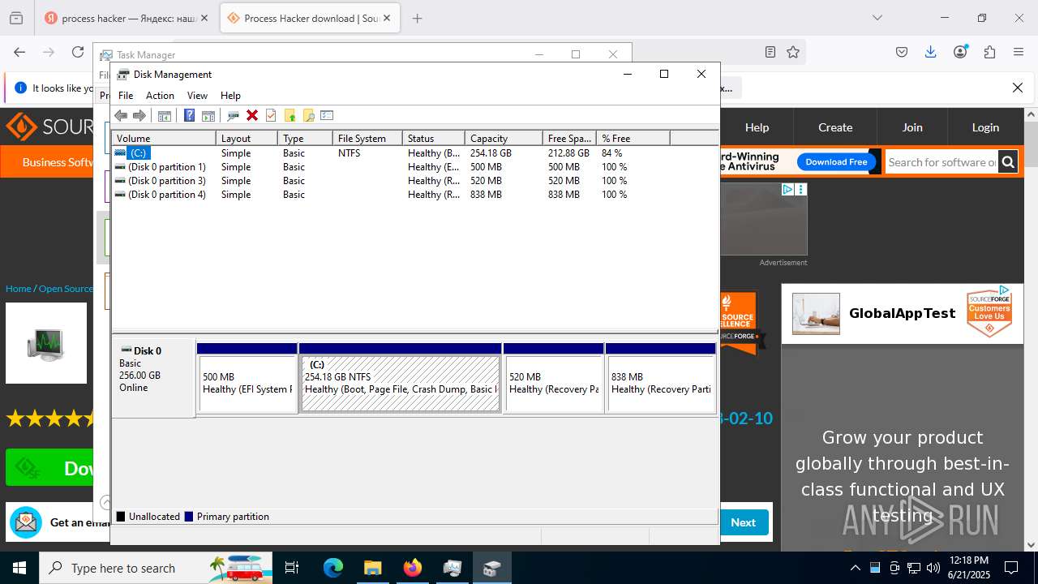Click the red X Delete toolbar icon
Image resolution: width=1038 pixels, height=584 pixels.
252,115
